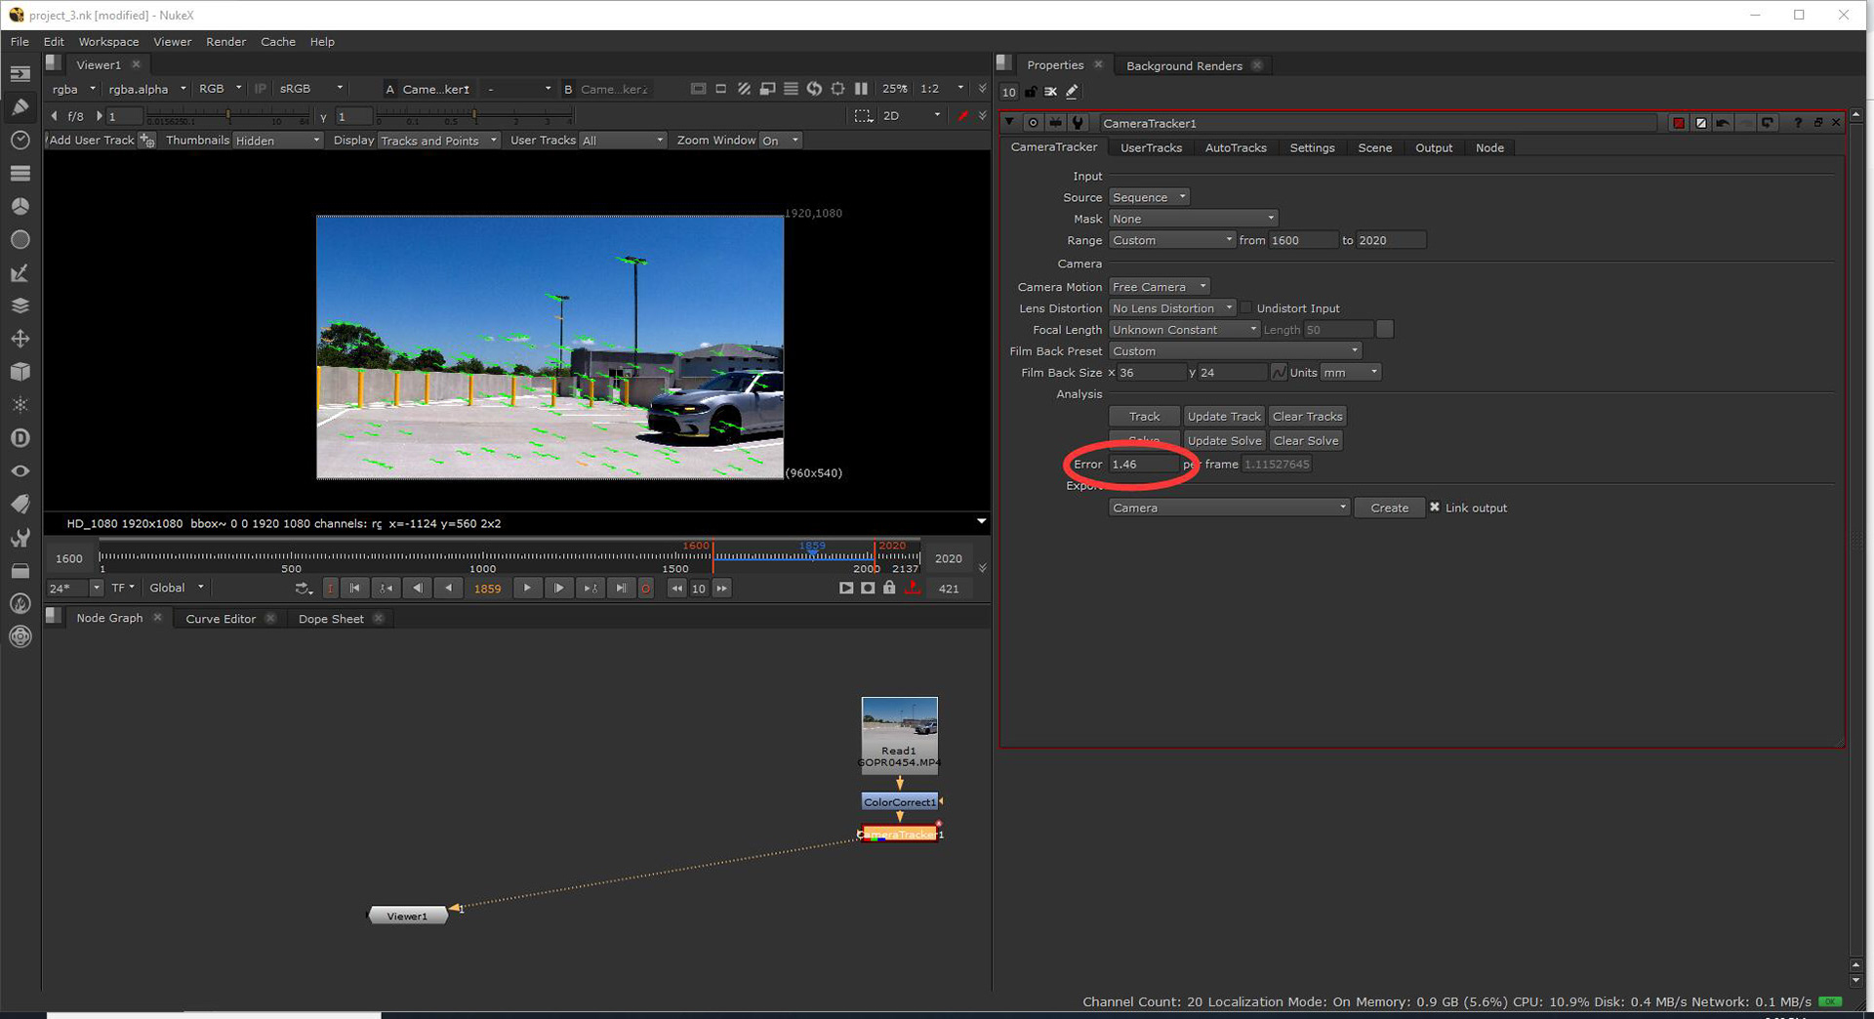Click the viewer gamma slider
Viewport: 1874px width, 1019px height.
coord(475,116)
